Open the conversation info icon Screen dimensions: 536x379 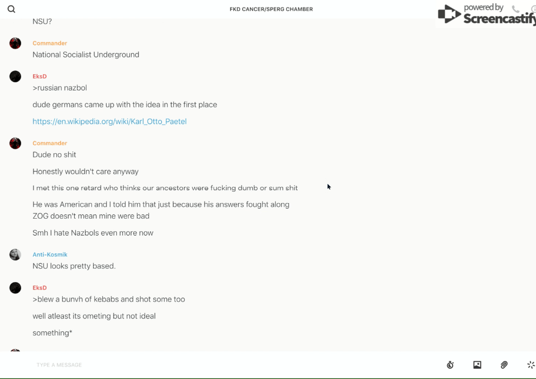(x=533, y=9)
